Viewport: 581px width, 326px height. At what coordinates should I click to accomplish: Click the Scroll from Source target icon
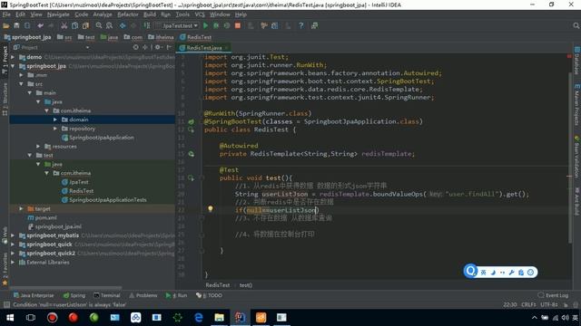[136, 47]
